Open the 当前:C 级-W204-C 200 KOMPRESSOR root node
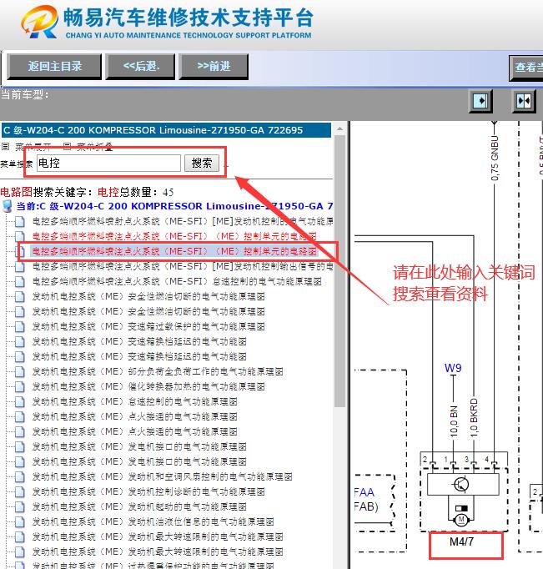Screen dimensions: 543x569 pos(175,206)
